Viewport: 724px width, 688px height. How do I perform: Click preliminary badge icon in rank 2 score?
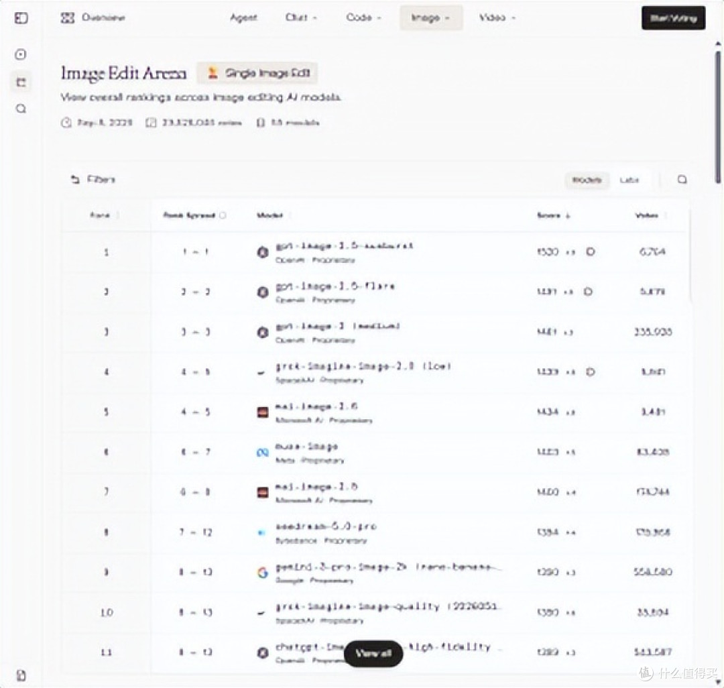coord(588,292)
